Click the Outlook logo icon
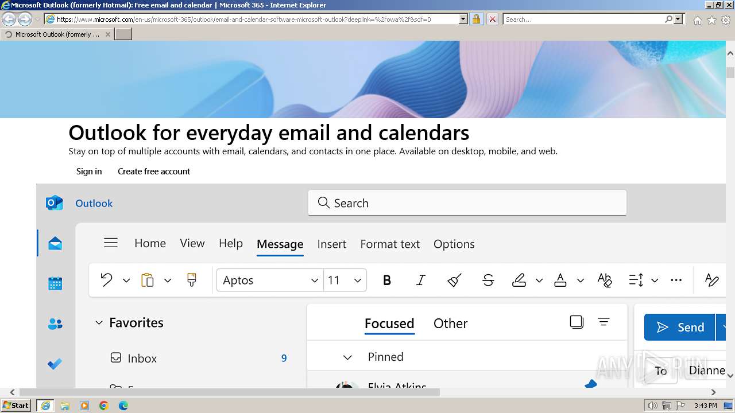Screen dimensions: 735x413 coord(54,203)
